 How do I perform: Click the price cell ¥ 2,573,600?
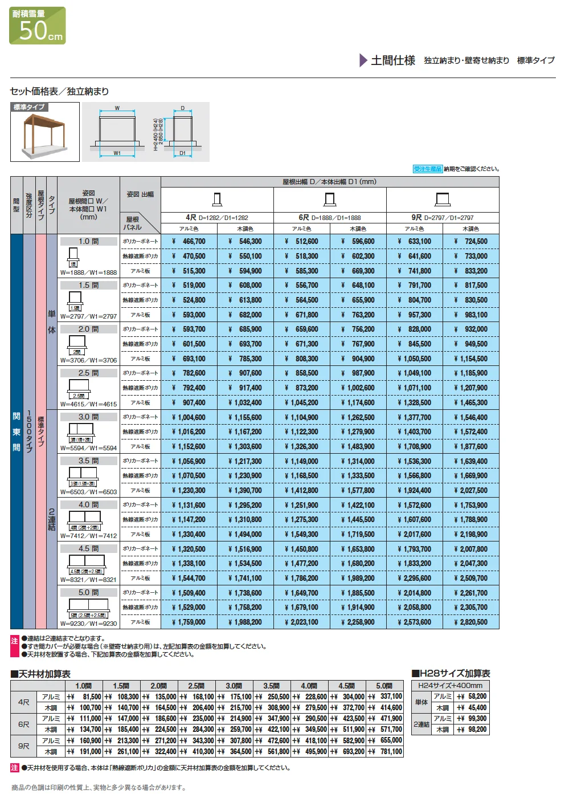pyautogui.click(x=415, y=622)
